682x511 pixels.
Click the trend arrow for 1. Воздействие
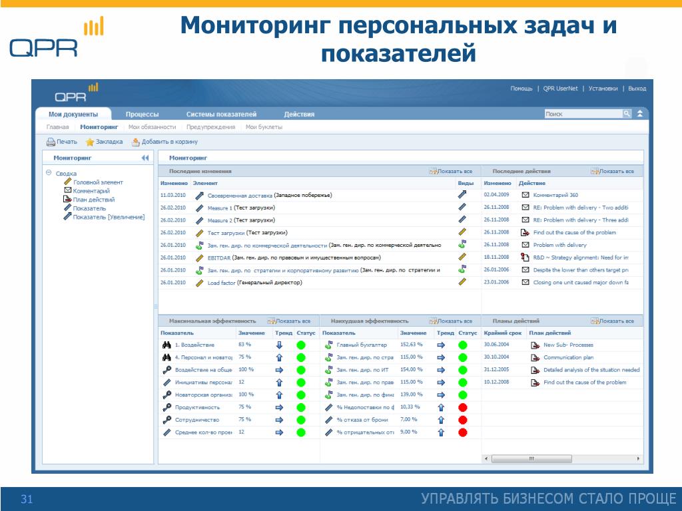coord(279,345)
